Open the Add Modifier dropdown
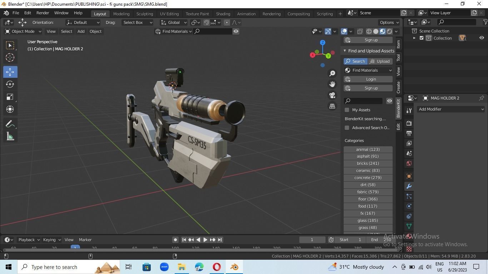Image resolution: width=488 pixels, height=274 pixels. [x=451, y=109]
